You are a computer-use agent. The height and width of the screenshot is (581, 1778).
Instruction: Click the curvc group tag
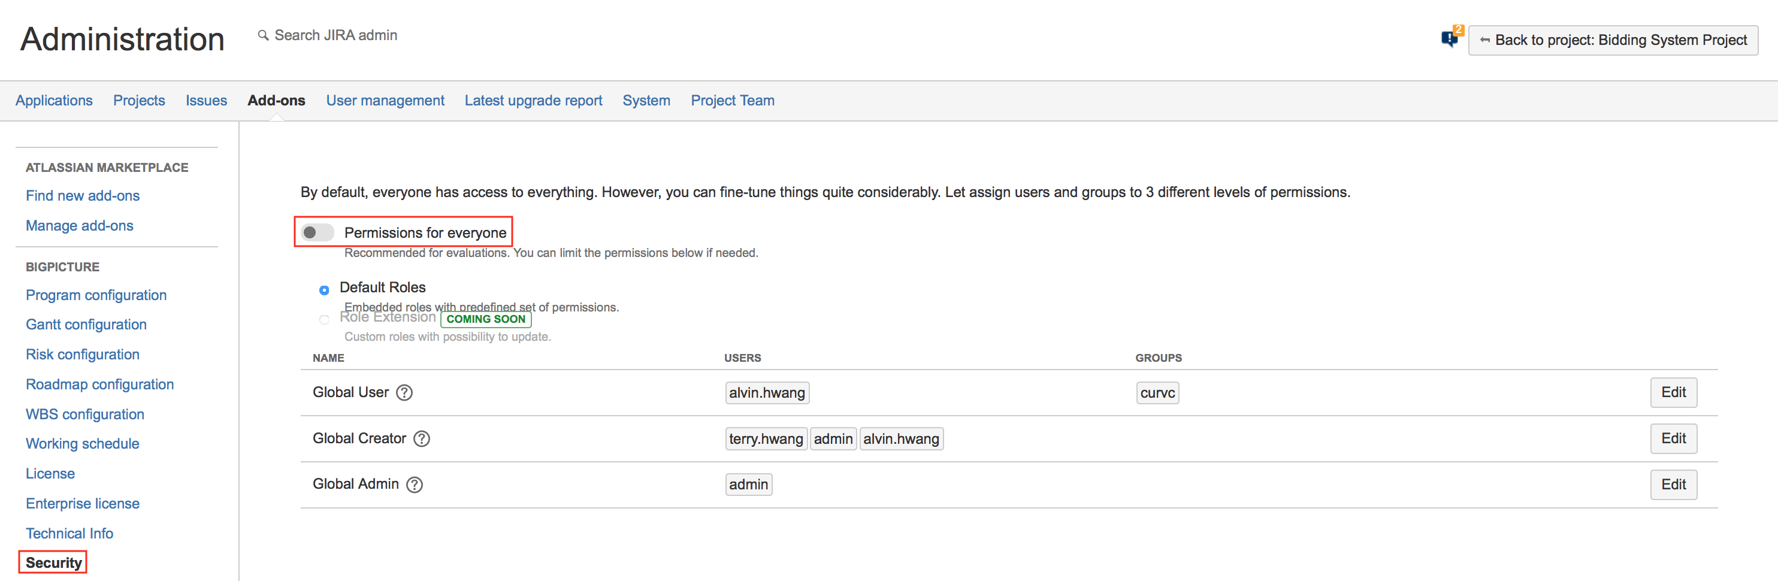[x=1157, y=392]
